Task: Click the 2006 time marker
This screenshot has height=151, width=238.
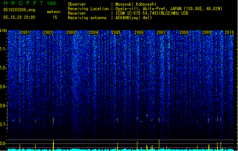Action: point(139,32)
